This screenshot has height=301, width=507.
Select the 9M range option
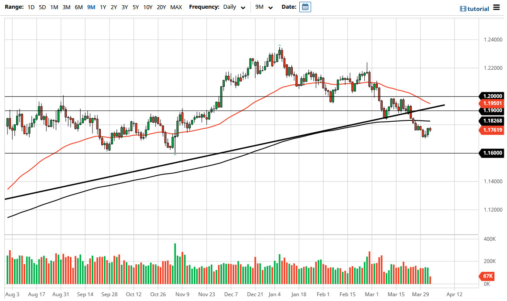coord(91,7)
